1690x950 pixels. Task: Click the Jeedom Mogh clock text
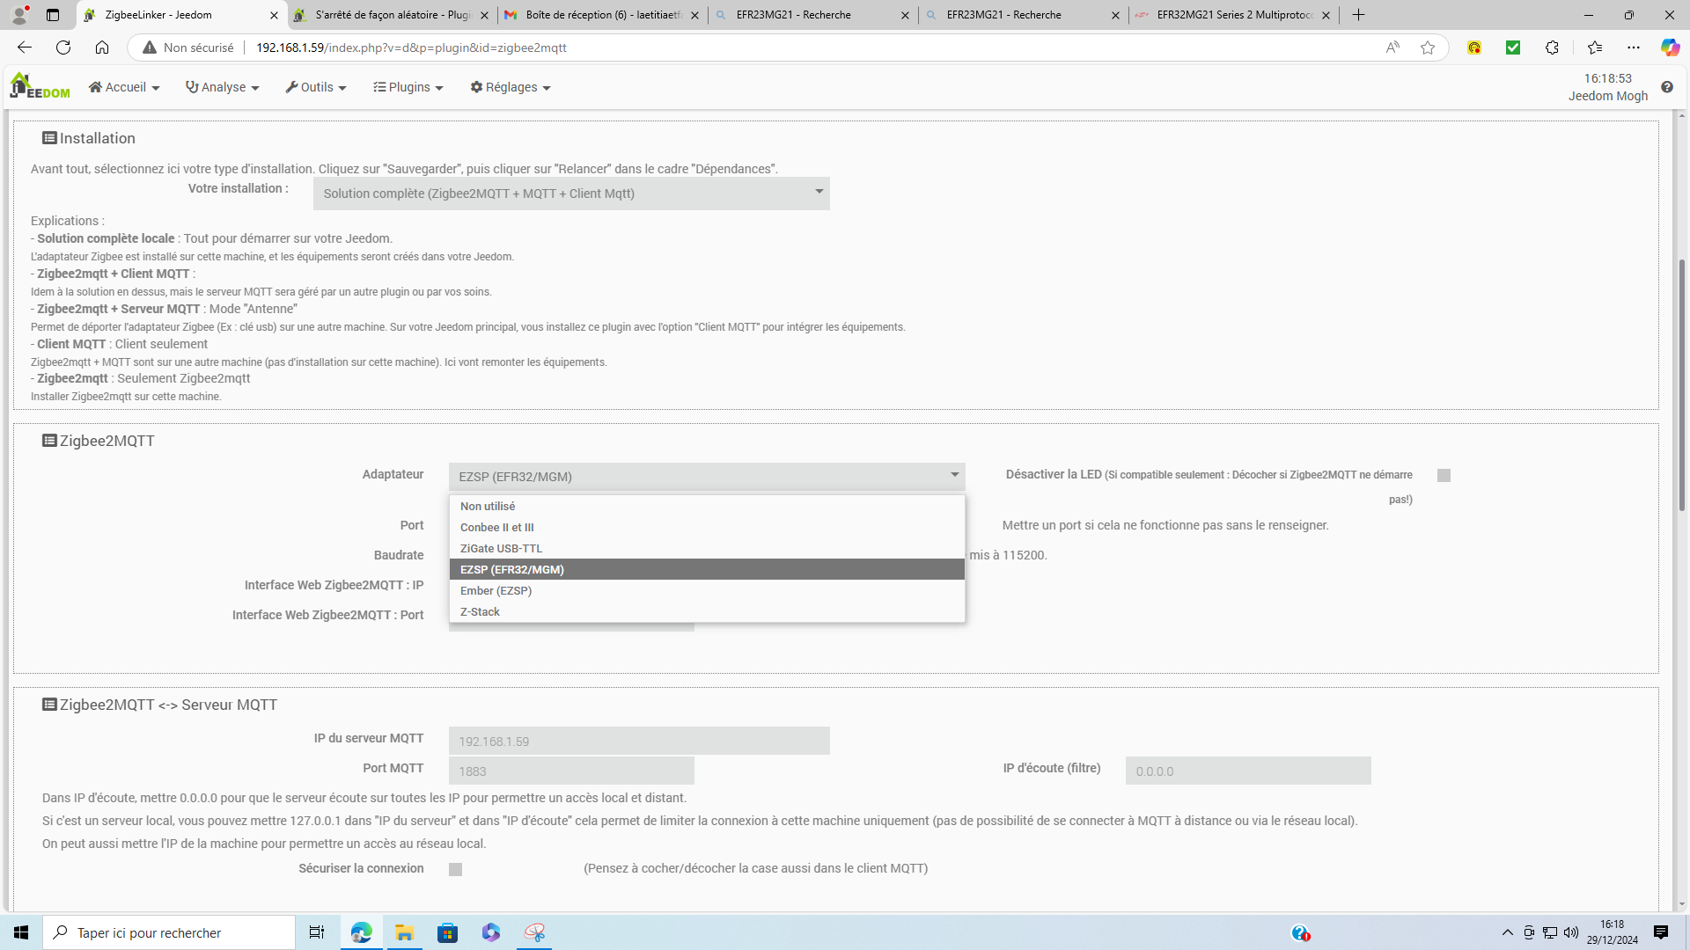click(1607, 87)
